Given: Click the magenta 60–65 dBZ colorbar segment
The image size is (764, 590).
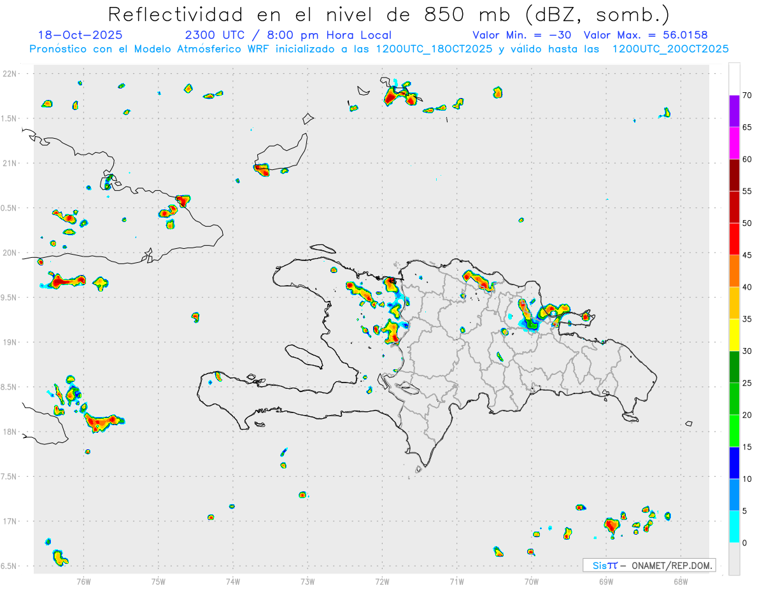Looking at the screenshot, I should point(735,143).
